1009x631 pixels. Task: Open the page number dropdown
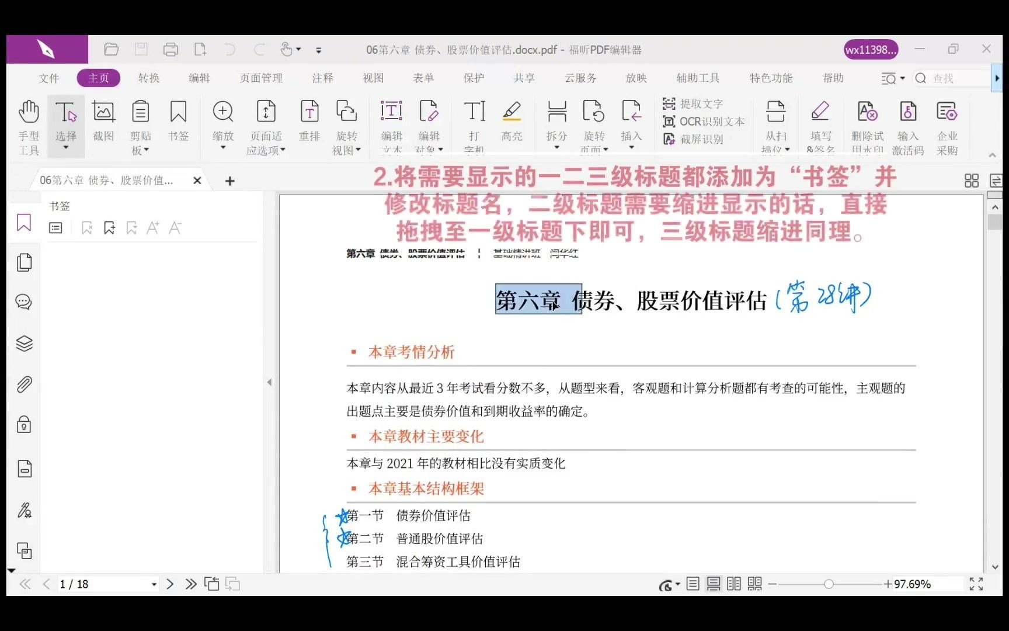tap(154, 584)
